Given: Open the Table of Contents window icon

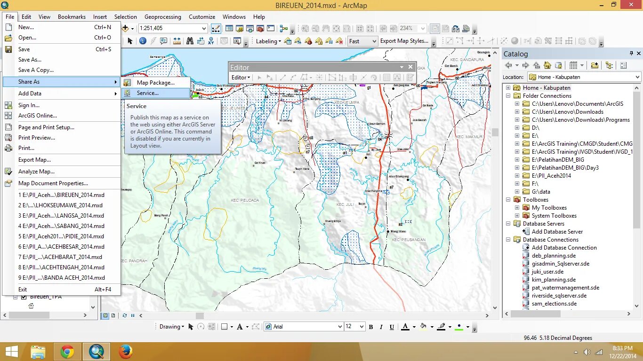Looking at the screenshot, I should click(x=229, y=28).
